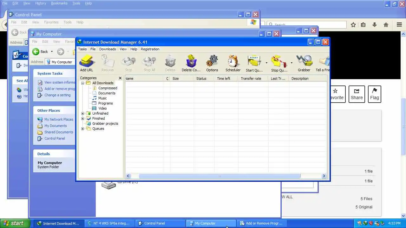Viewport: 406px width, 228px height.
Task: Click the bookmark star icon in Firefox
Action: [353, 25]
